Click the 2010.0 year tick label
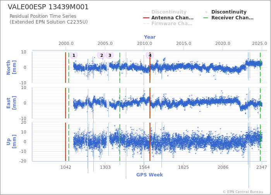The image size is (271, 195). click(144, 43)
